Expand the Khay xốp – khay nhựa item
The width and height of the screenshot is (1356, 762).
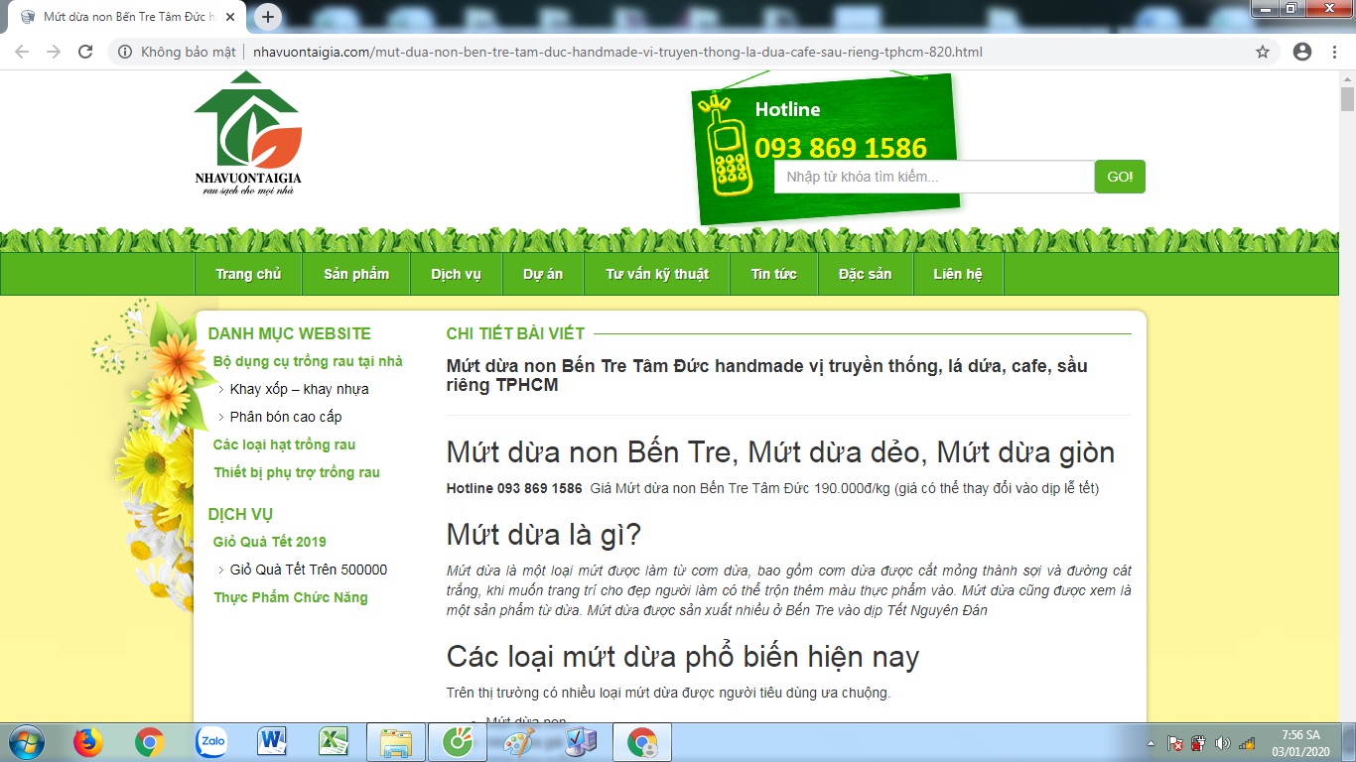(299, 389)
